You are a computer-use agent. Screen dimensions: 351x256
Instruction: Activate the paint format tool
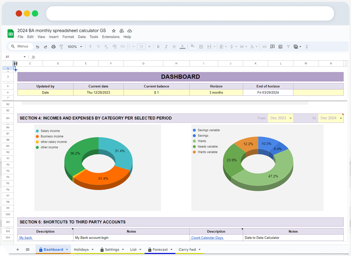tap(61, 47)
